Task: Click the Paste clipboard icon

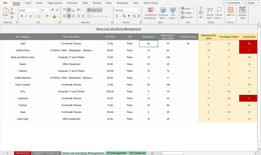Action: pyautogui.click(x=6, y=10)
